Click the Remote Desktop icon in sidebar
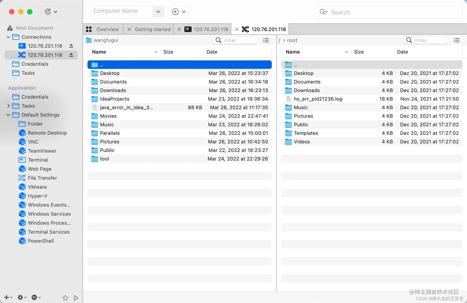 click(x=22, y=133)
